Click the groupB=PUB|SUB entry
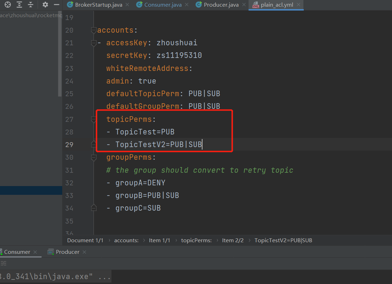Viewport: 392px width, 284px height. pos(147,196)
